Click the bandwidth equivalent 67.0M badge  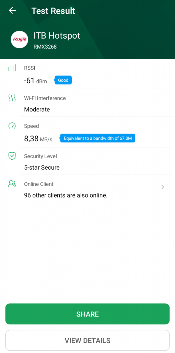click(x=97, y=138)
